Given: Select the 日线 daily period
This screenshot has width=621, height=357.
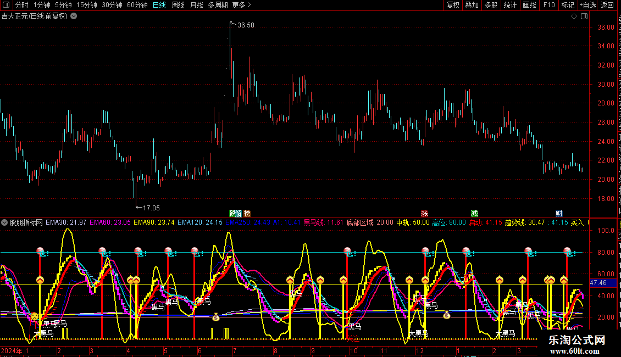Looking at the screenshot, I should coord(159,5).
